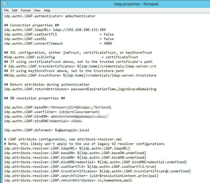Click idp.authn.LDAP.useStartTLS property name
The image size is (210, 183).
pos(30,34)
